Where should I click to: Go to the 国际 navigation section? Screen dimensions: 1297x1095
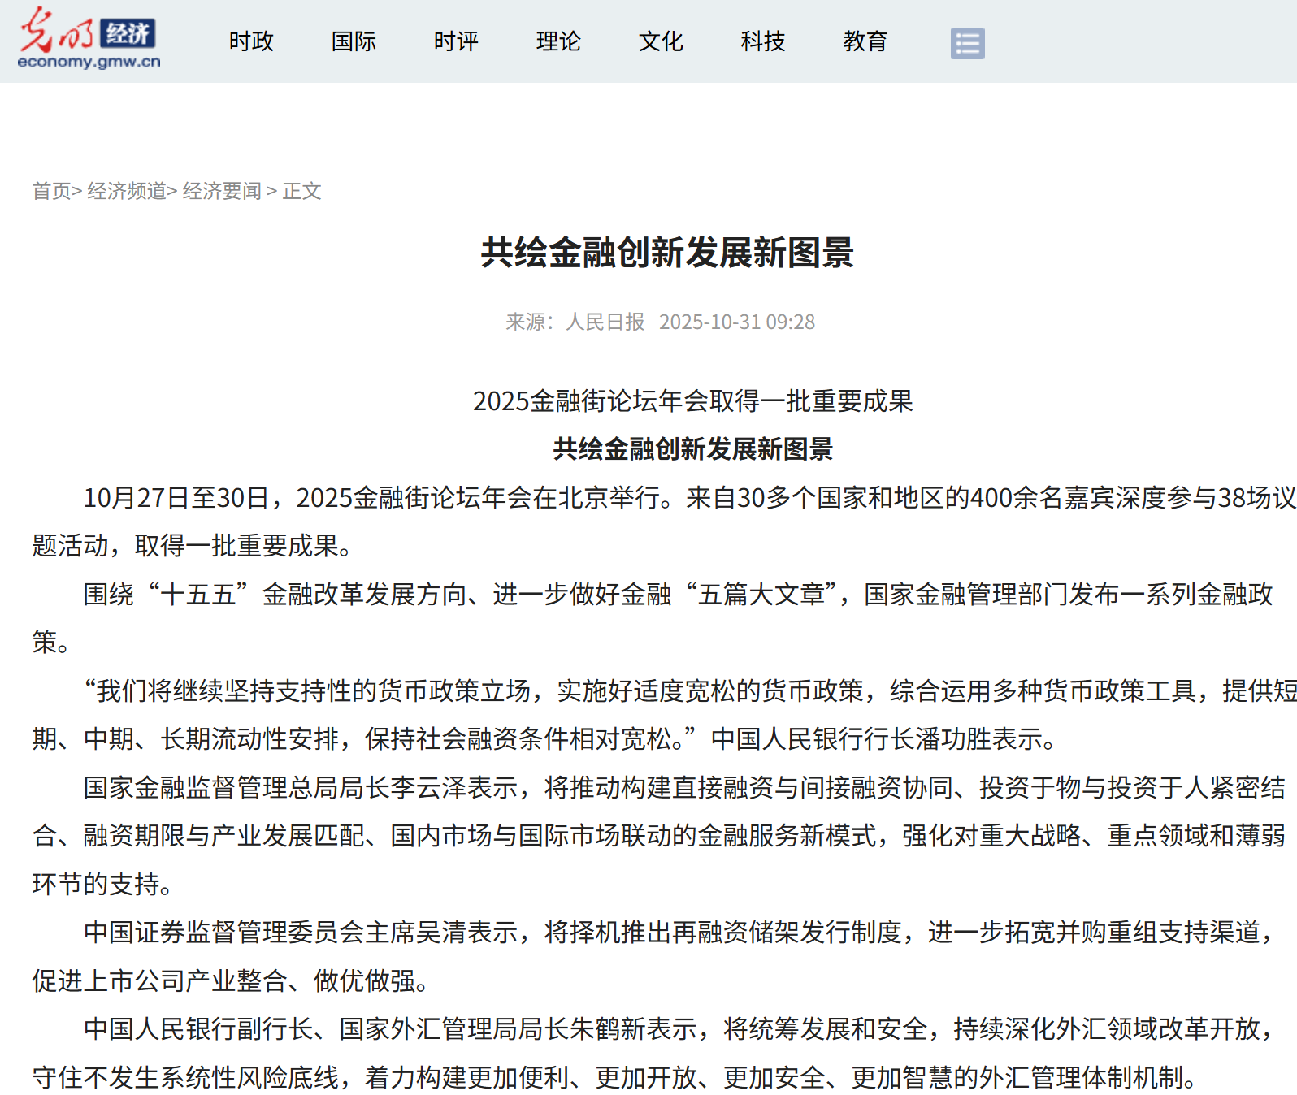(x=354, y=41)
